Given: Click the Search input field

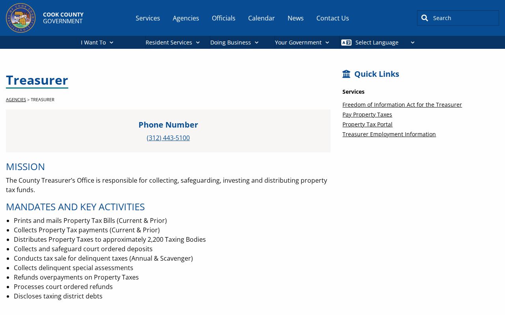Looking at the screenshot, I should 458,18.
